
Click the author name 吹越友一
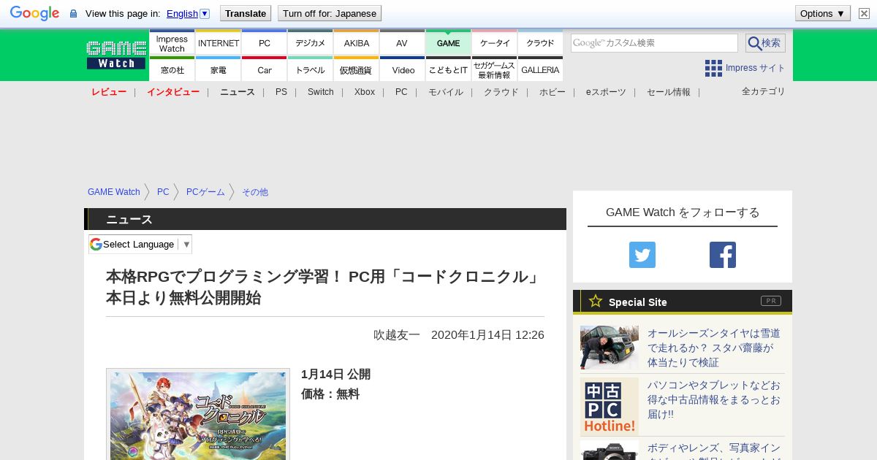click(x=397, y=334)
